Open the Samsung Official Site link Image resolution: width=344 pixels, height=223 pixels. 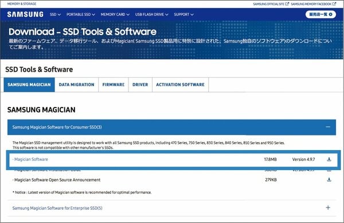point(271,4)
